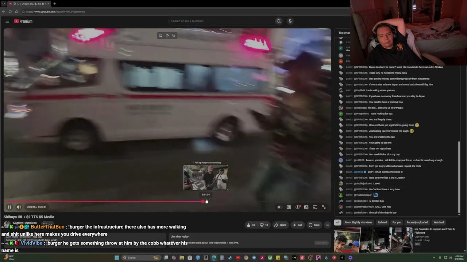Open the Ask button under video
The height and width of the screenshot is (262, 467).
pyautogui.click(x=297, y=225)
